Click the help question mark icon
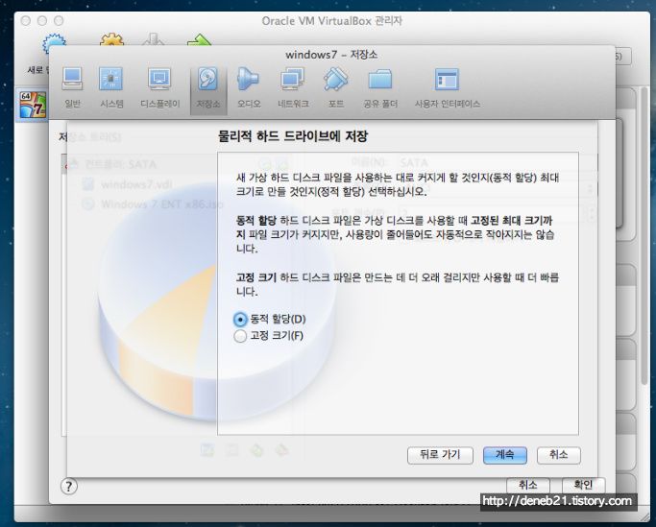656x527 pixels. point(69,486)
